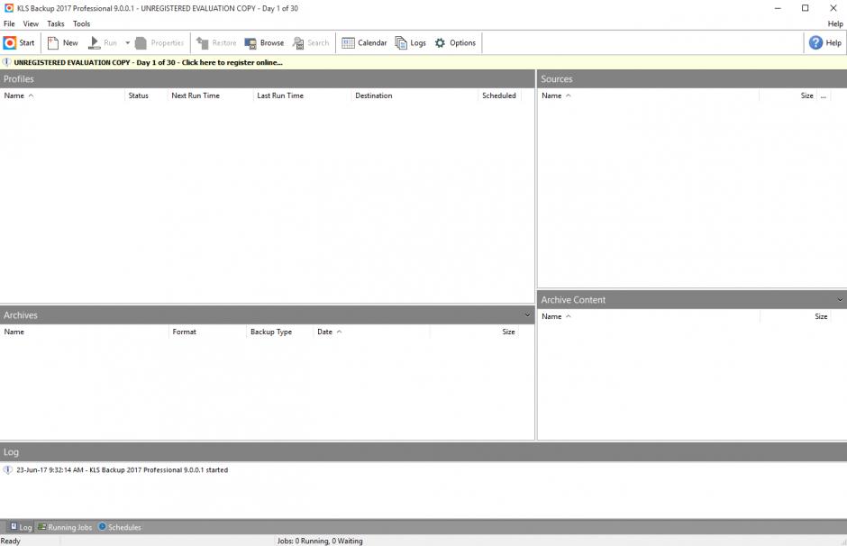The height and width of the screenshot is (546, 847).
Task: Open the Tools menu
Action: click(x=82, y=23)
